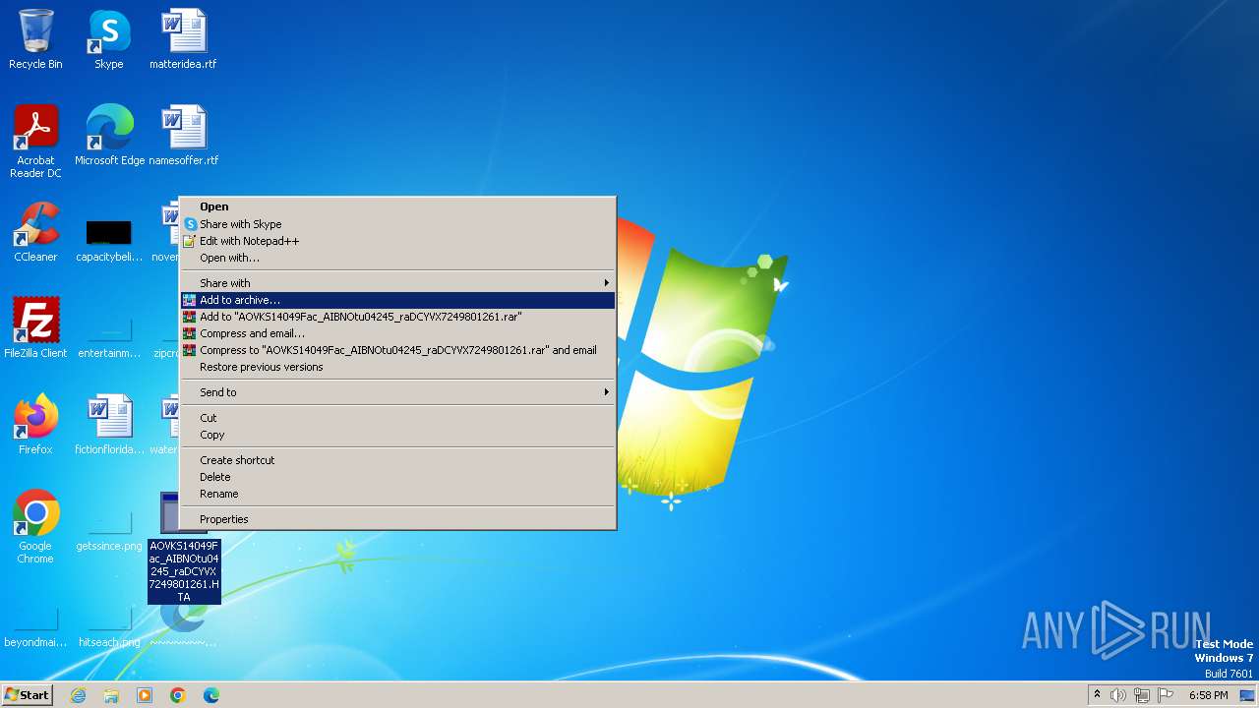The height and width of the screenshot is (708, 1259).
Task: Select the FileZilla Client shortcut
Action: tap(35, 327)
